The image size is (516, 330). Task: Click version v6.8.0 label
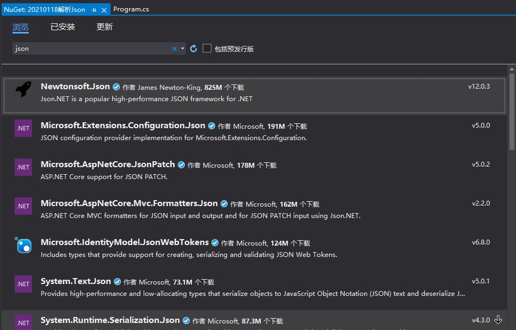pos(481,242)
